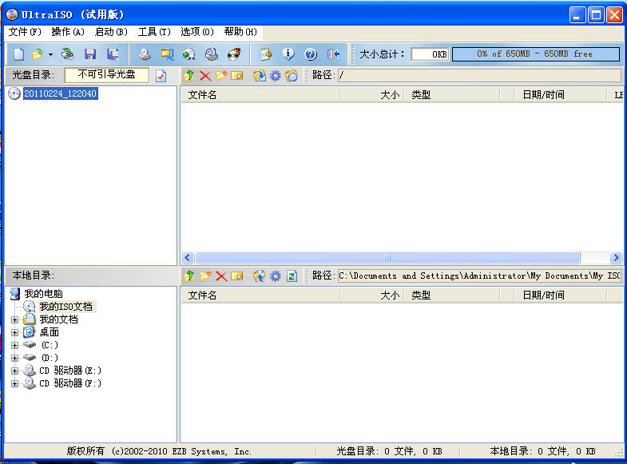
Task: Click the Save floppy icon
Action: [90, 54]
